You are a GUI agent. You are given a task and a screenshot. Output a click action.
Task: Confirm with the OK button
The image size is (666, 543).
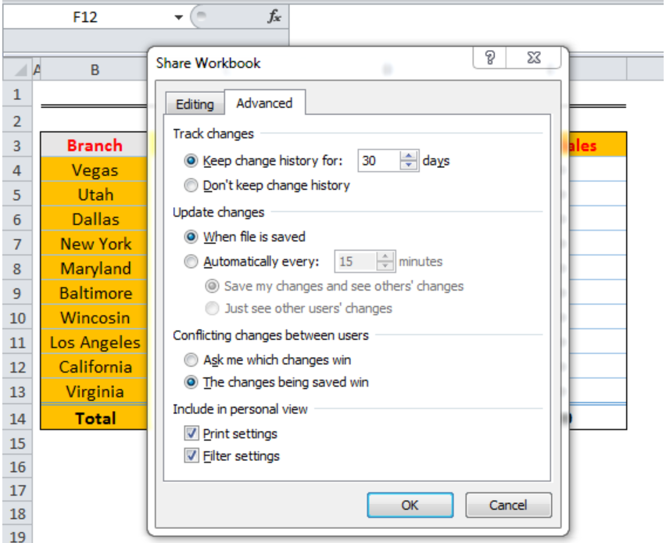[410, 505]
